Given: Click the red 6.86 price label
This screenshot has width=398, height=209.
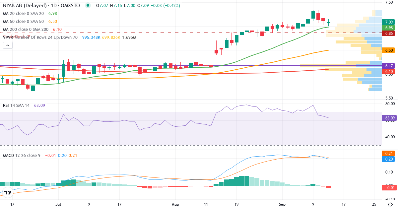Looking at the screenshot, I should coord(389,33).
